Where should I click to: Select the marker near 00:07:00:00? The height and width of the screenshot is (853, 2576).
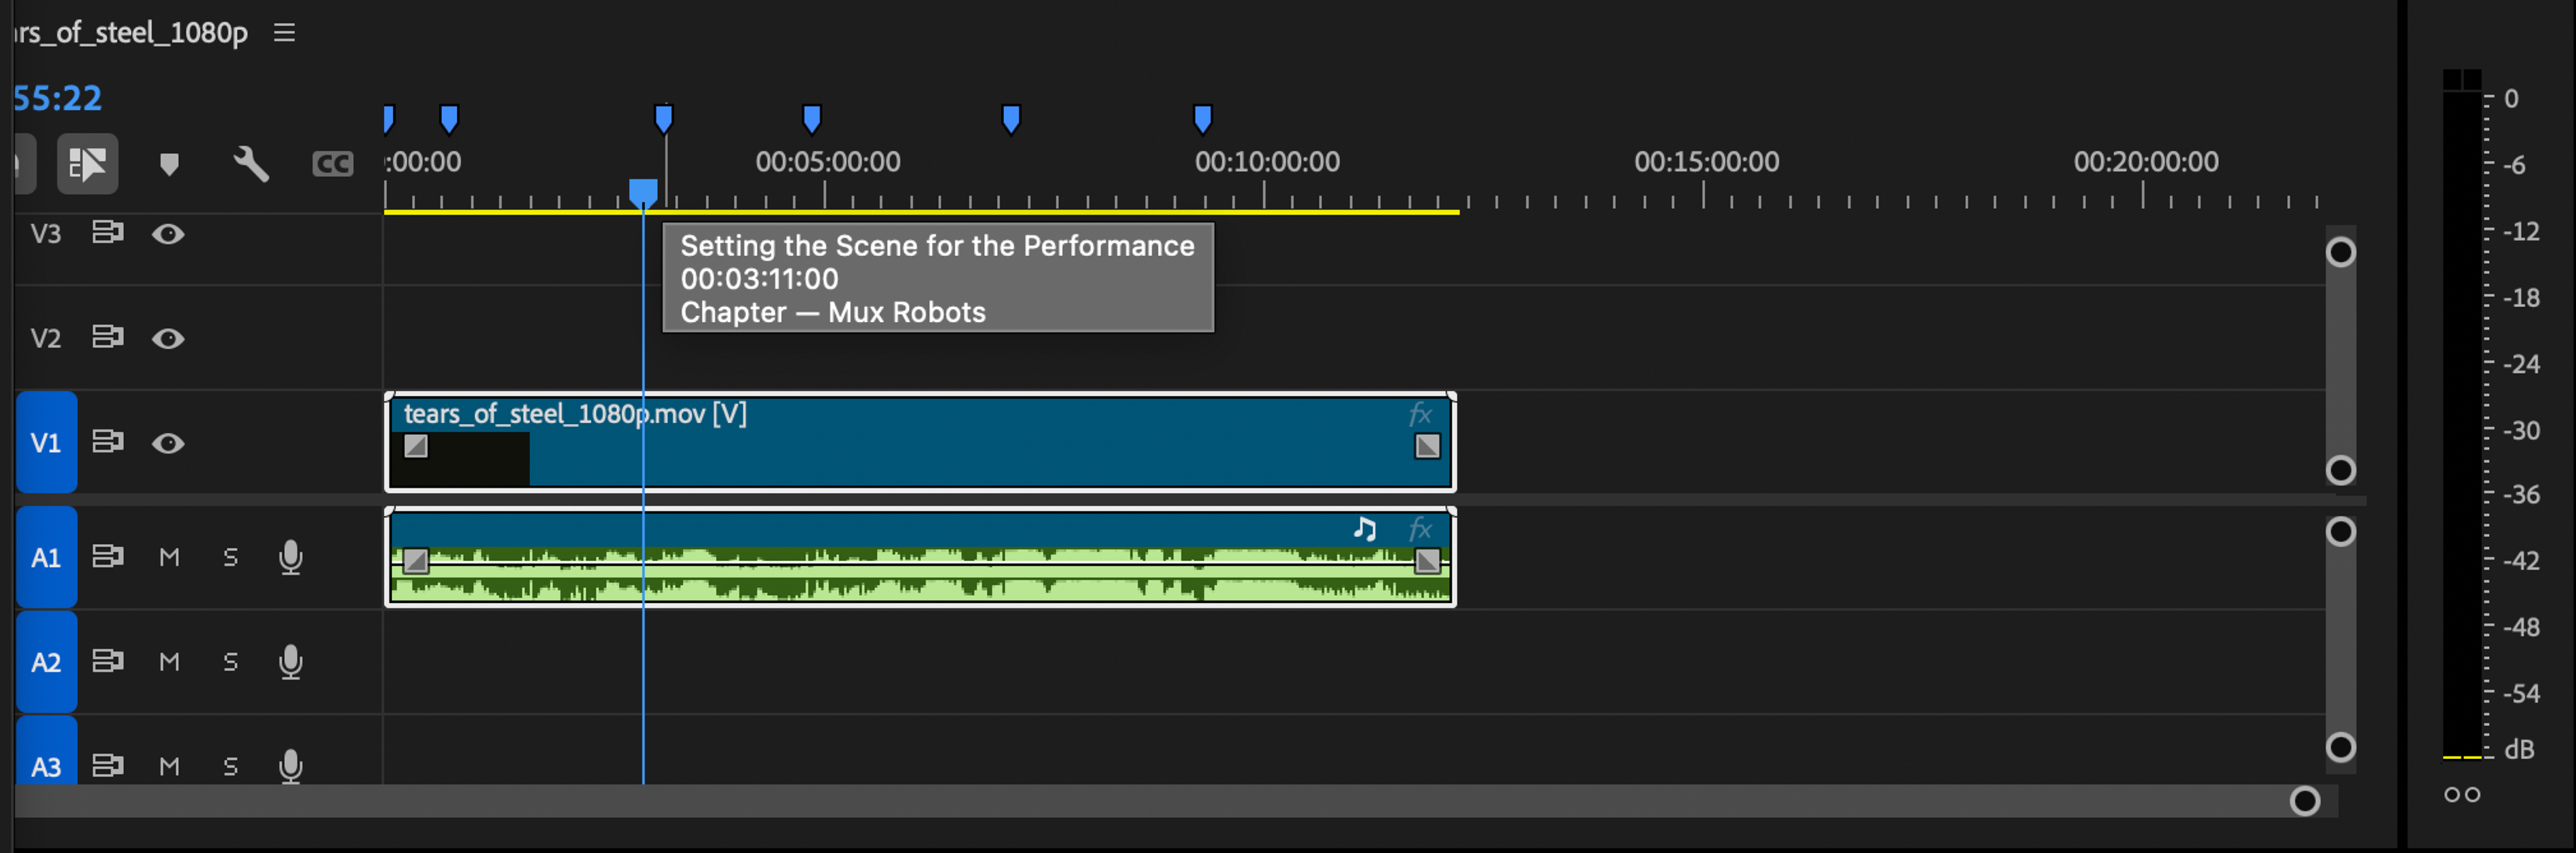1011,119
